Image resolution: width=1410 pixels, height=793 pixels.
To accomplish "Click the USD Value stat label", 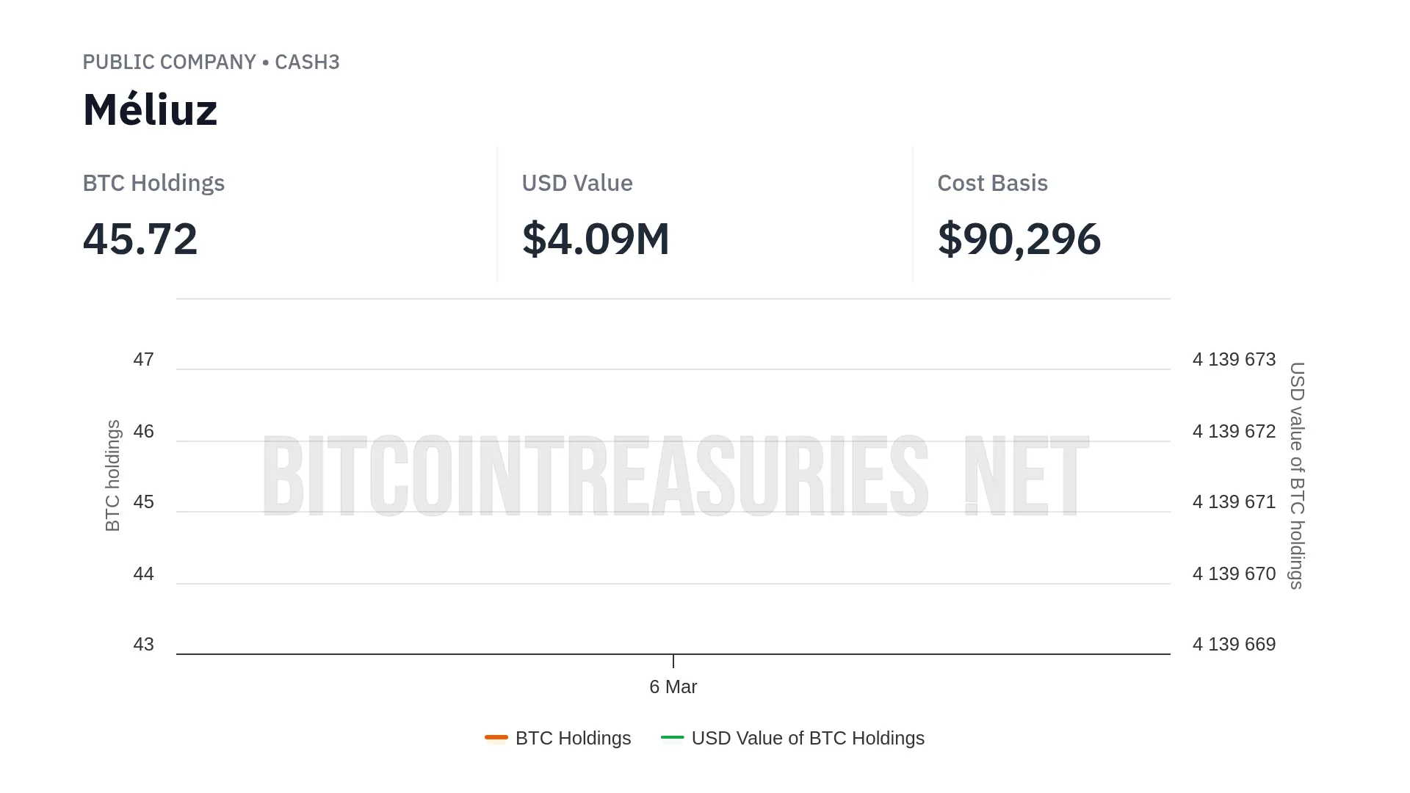I will tap(577, 183).
